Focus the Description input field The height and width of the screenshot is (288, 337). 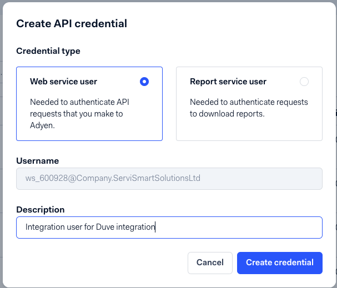point(169,228)
